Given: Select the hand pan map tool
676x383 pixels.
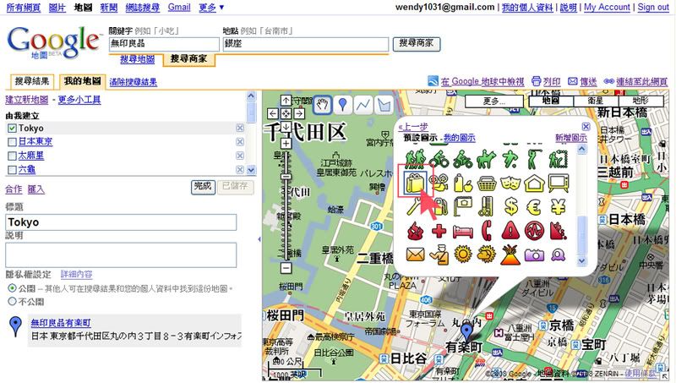Looking at the screenshot, I should 321,105.
